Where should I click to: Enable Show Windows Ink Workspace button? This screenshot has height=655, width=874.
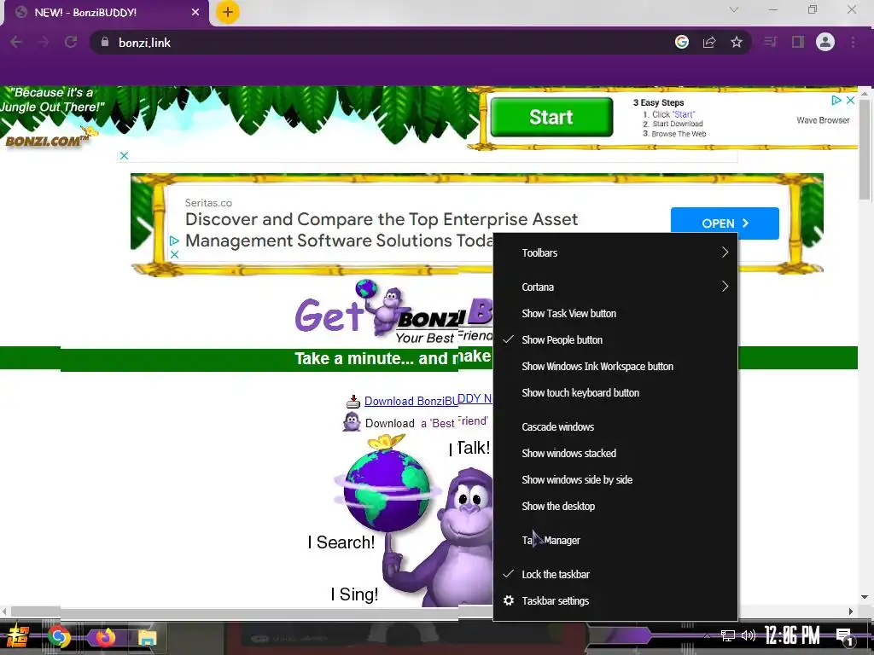[x=615, y=367]
